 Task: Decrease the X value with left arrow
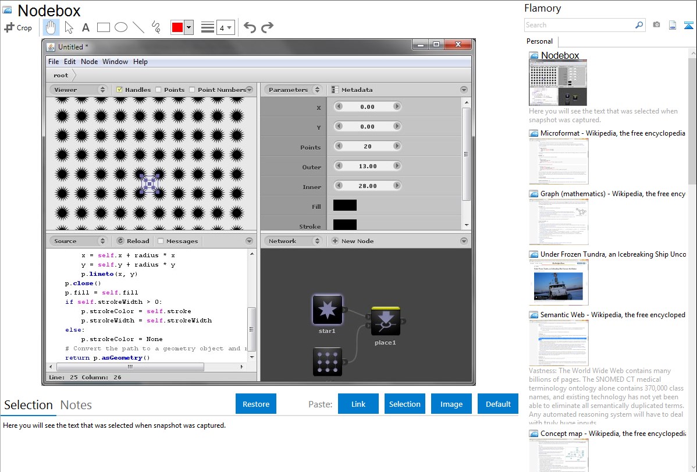click(x=339, y=107)
